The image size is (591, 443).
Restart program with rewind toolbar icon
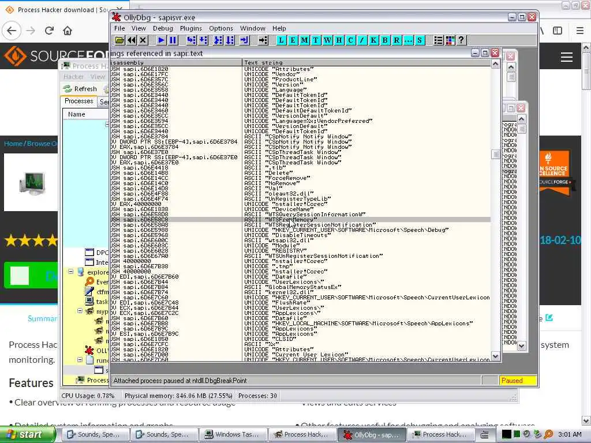(131, 40)
